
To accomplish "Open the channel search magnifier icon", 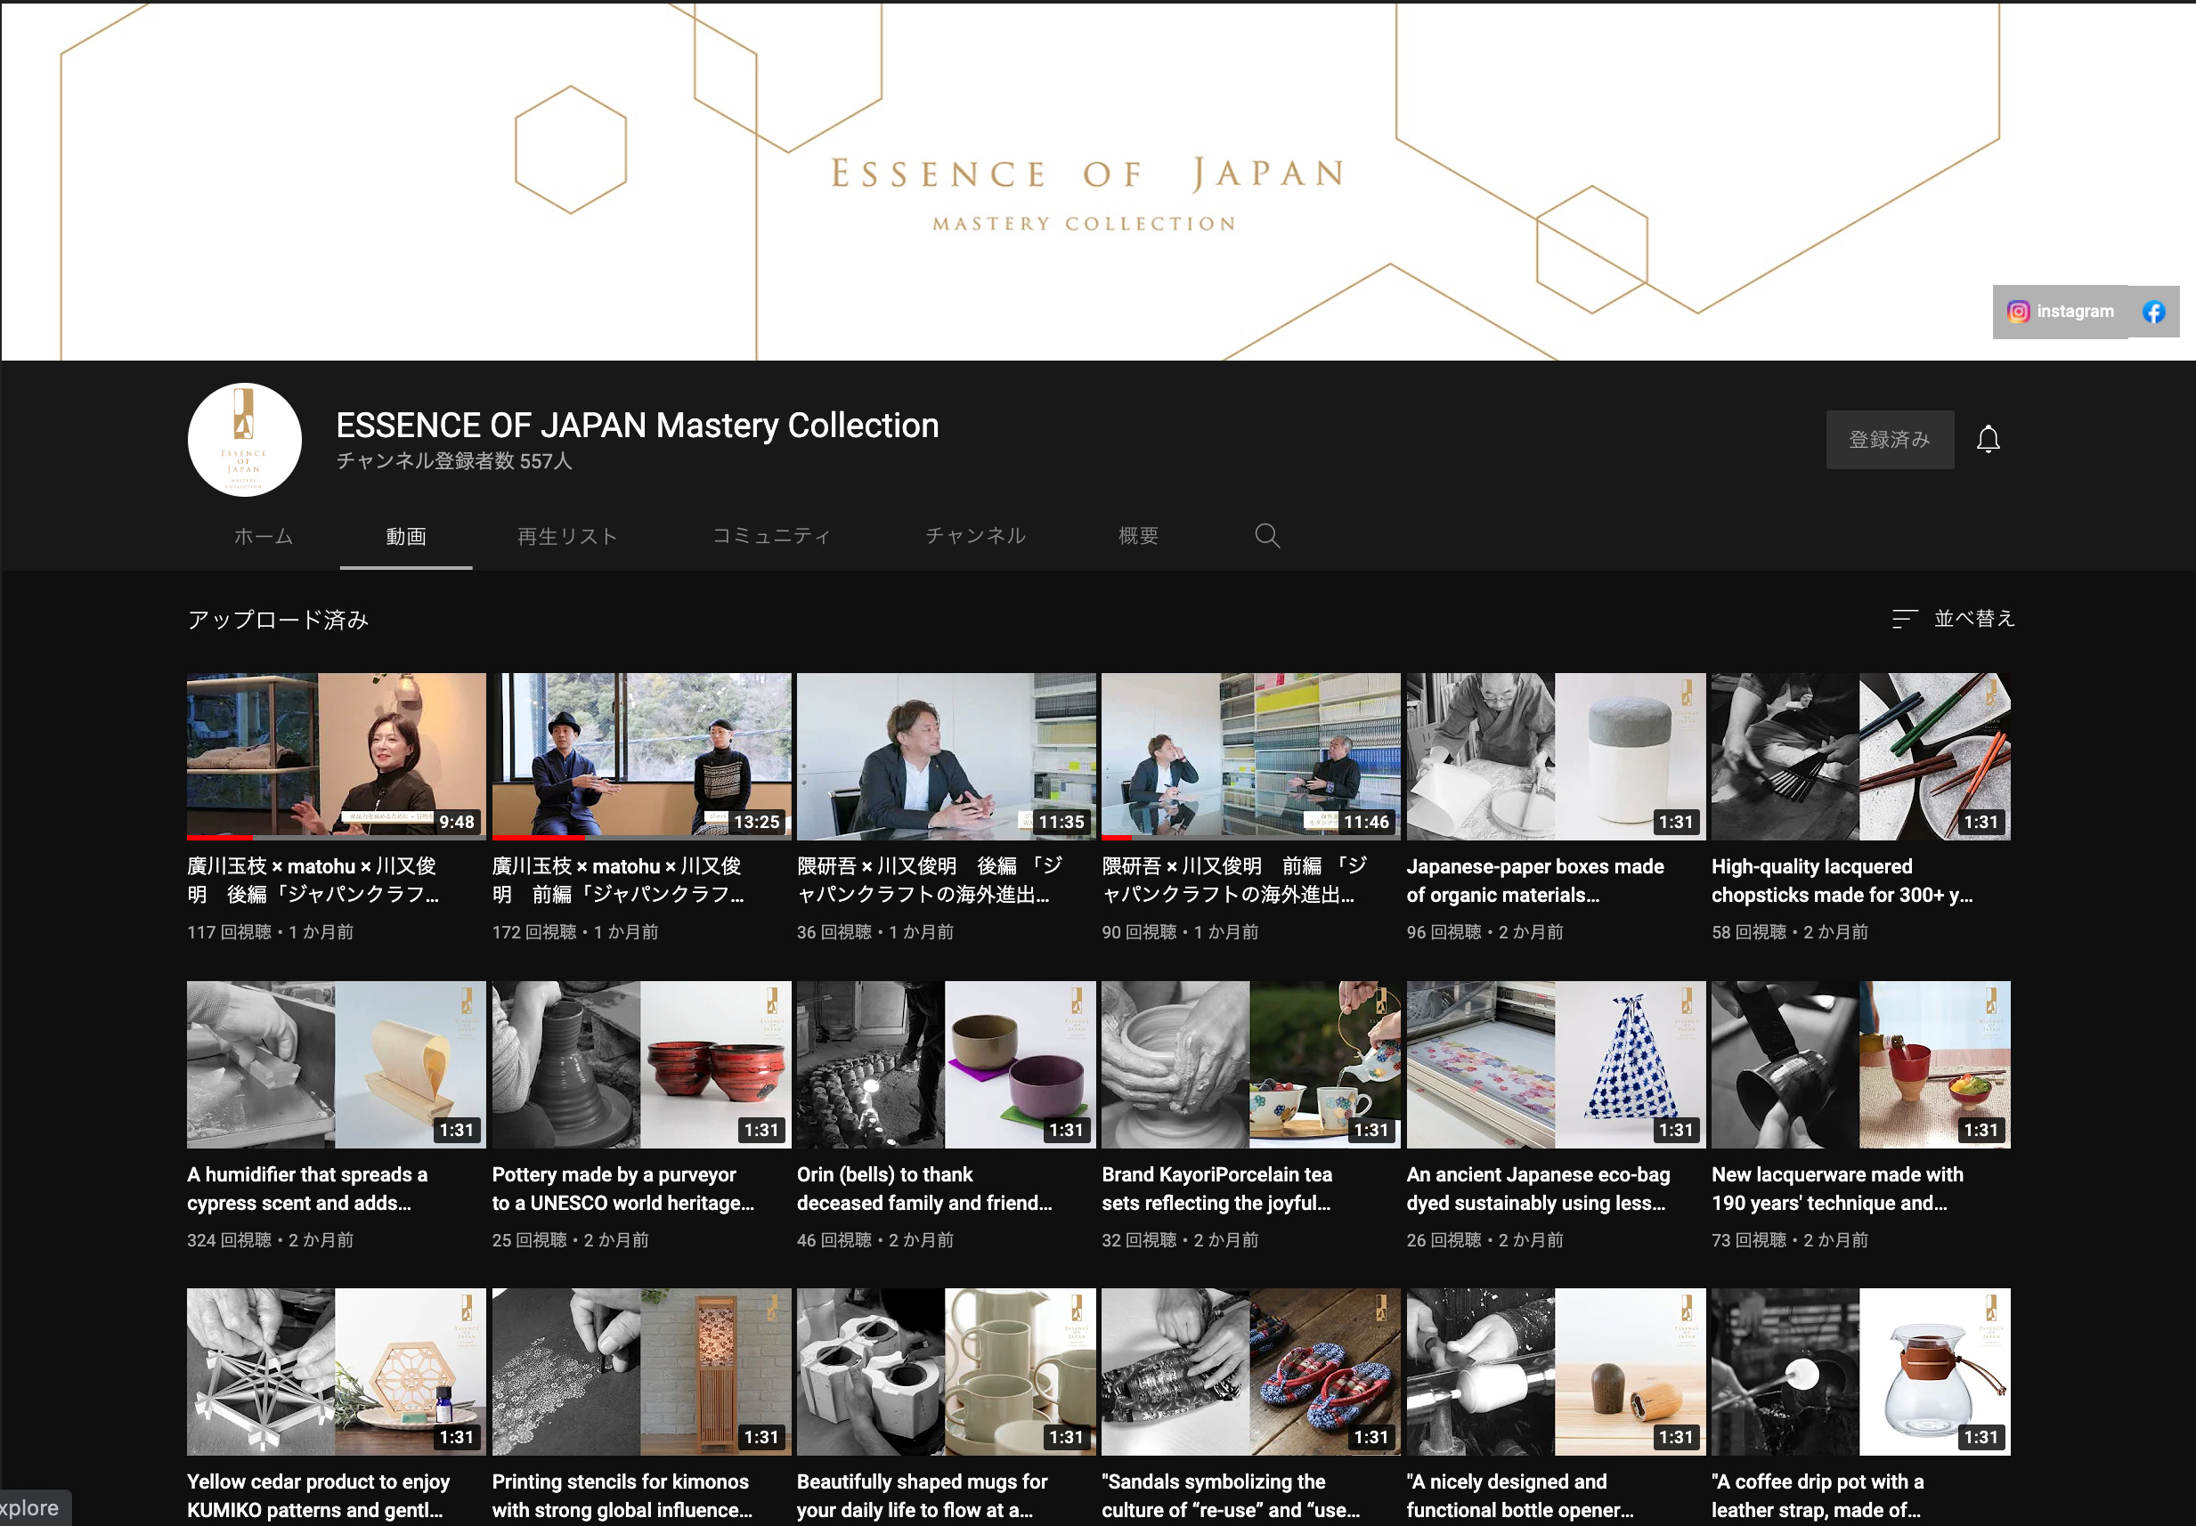I will click(1266, 535).
